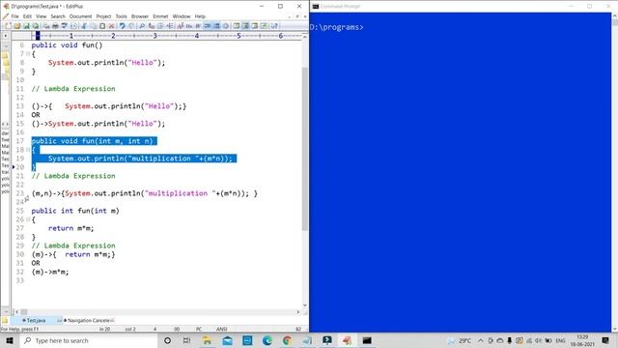Click the Help question-mark toolbar icon
Viewport: 618px width, 348px height.
(274, 26)
